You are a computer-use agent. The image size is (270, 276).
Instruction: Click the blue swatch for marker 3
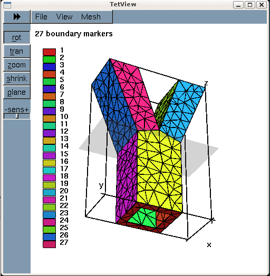point(50,67)
